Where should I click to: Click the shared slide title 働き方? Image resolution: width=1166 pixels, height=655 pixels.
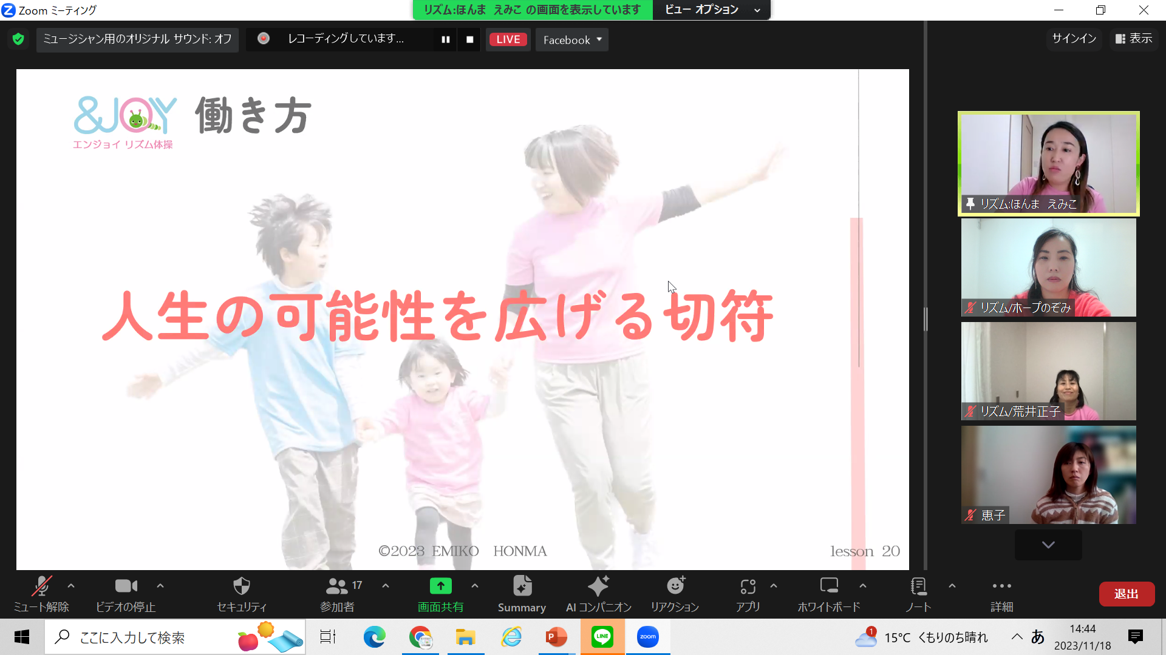[253, 115]
